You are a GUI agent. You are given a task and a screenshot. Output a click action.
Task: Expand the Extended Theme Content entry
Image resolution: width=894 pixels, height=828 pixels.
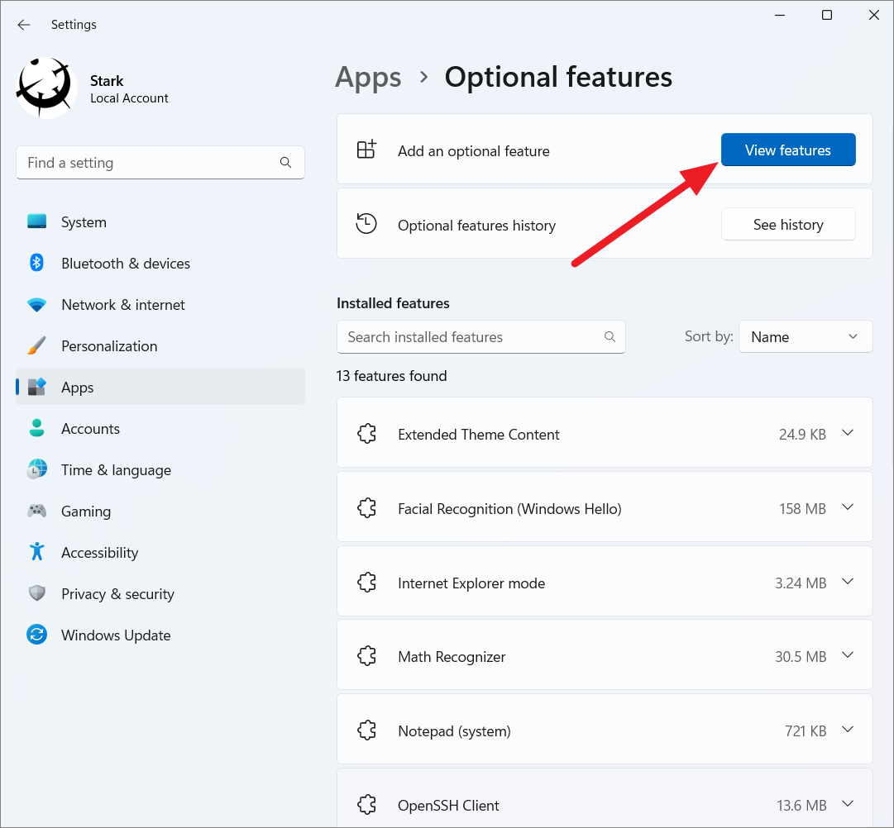(x=847, y=432)
